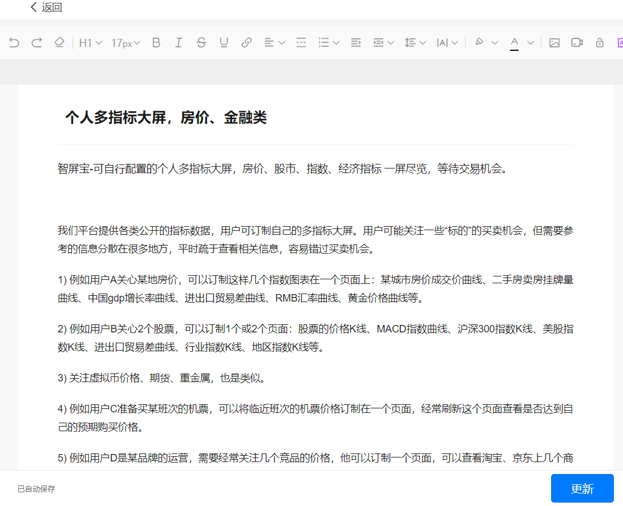Click the 已自动保存 status text
The image size is (623, 506).
[36, 489]
